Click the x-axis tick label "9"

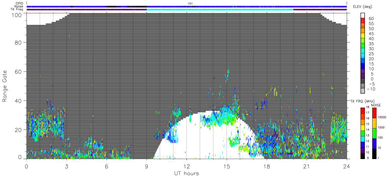[x=146, y=167]
